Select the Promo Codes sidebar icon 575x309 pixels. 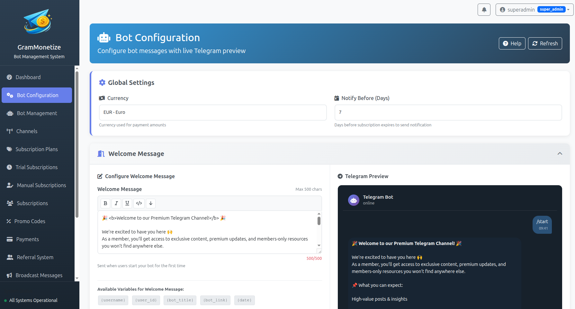(x=9, y=221)
